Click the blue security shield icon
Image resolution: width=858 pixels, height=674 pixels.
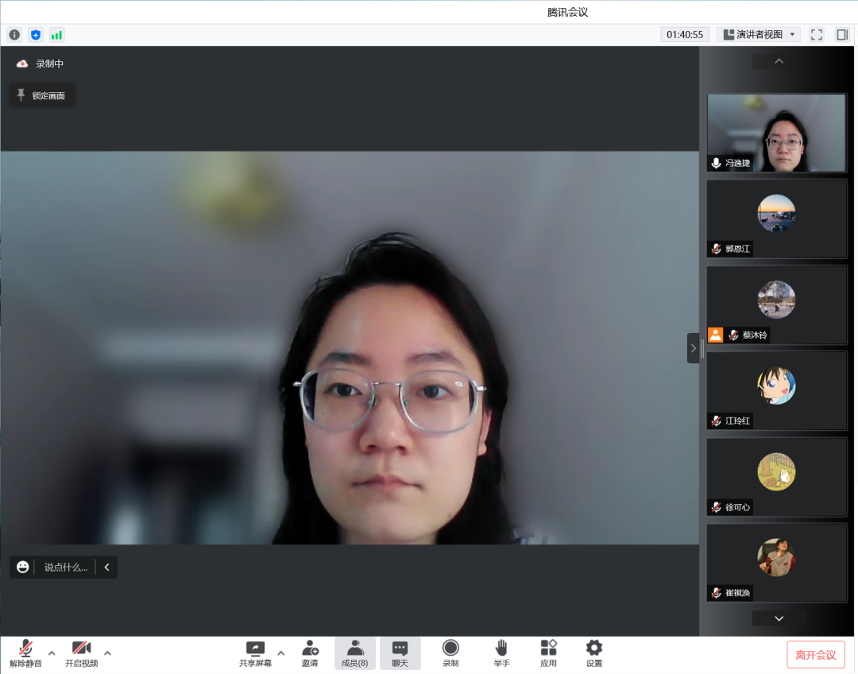click(x=36, y=35)
